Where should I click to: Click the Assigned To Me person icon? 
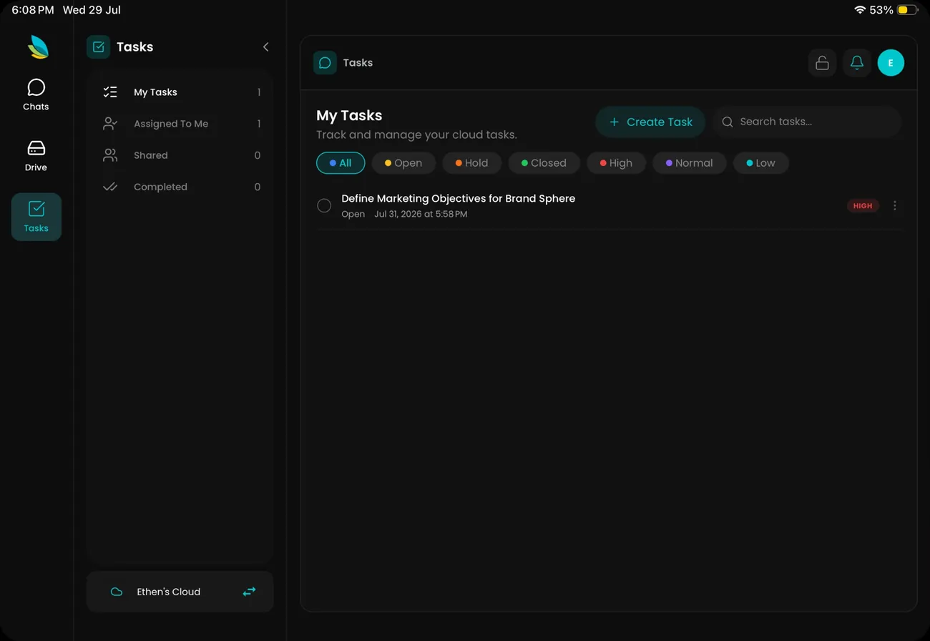110,124
